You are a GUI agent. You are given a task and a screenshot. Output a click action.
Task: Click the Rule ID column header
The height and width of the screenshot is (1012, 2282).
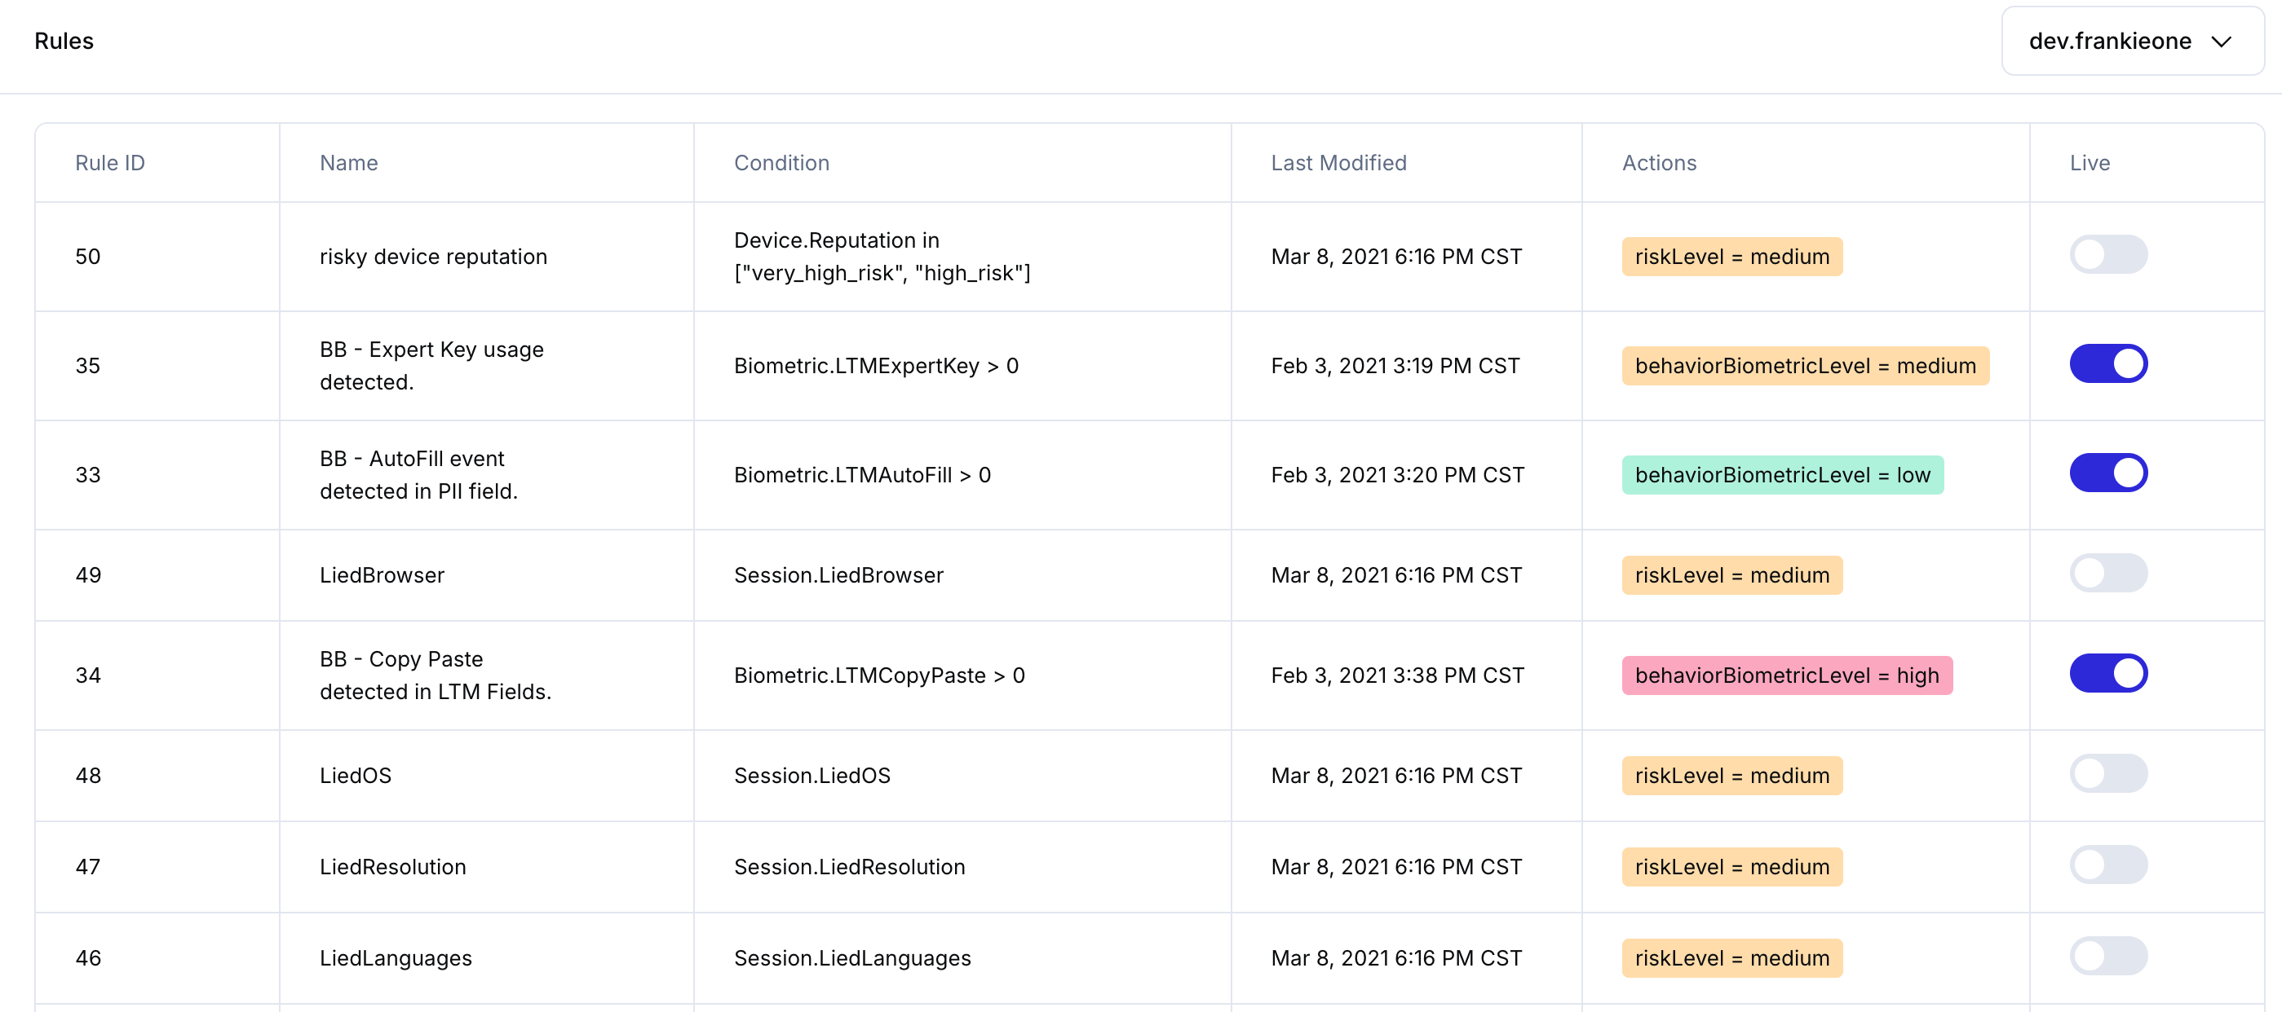110,163
